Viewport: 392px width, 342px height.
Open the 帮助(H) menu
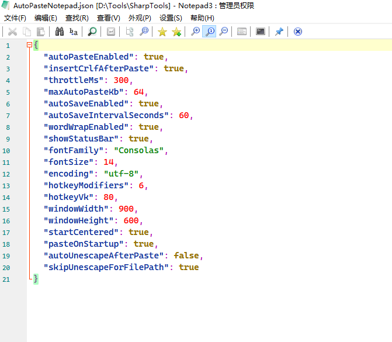202,18
